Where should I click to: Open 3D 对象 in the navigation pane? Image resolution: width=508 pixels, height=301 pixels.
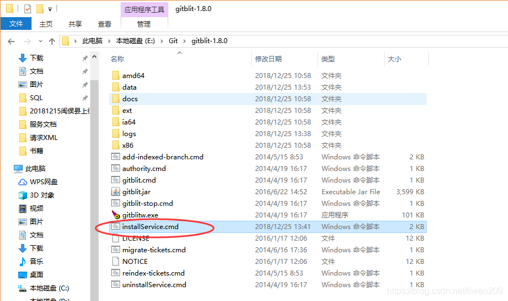coord(42,195)
